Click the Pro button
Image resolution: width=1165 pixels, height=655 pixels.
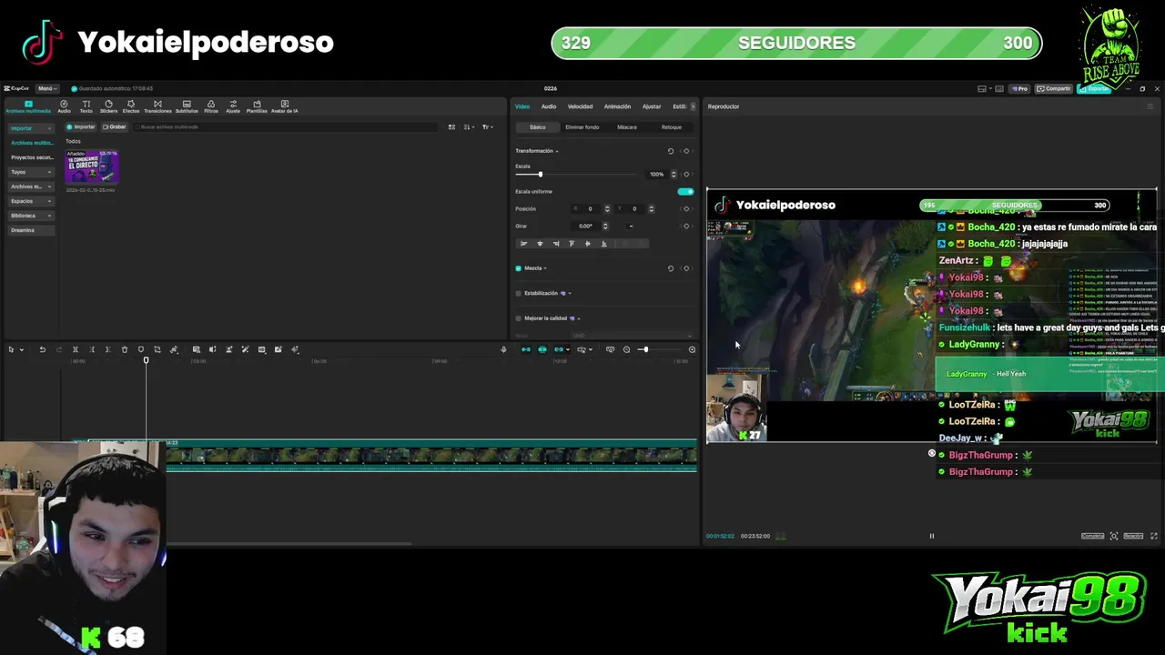[1019, 88]
